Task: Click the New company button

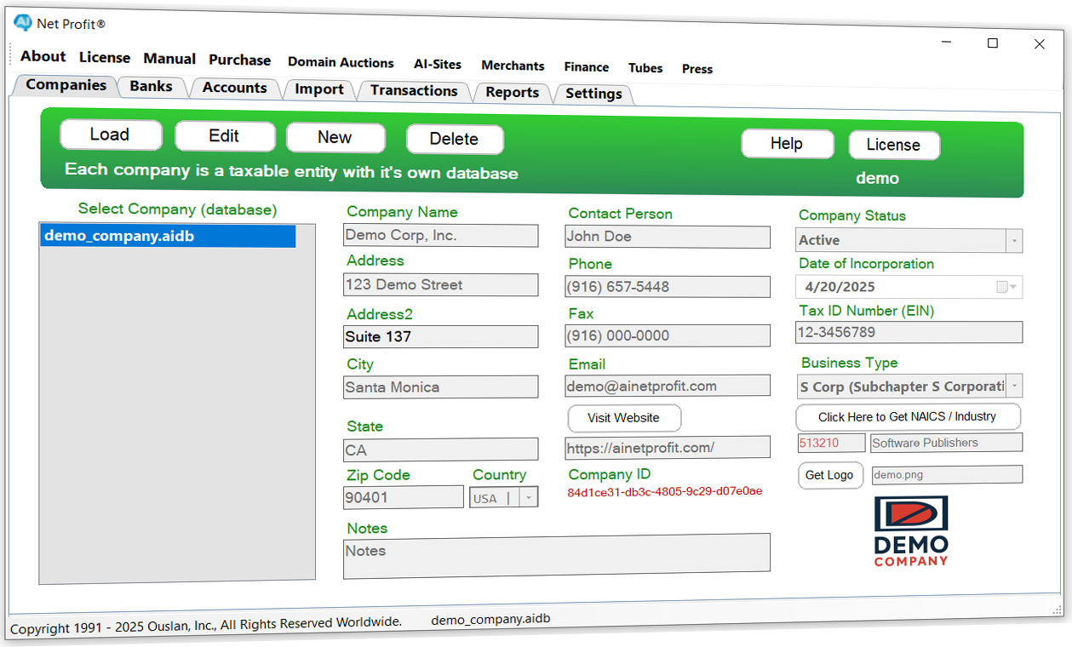Action: tap(335, 138)
